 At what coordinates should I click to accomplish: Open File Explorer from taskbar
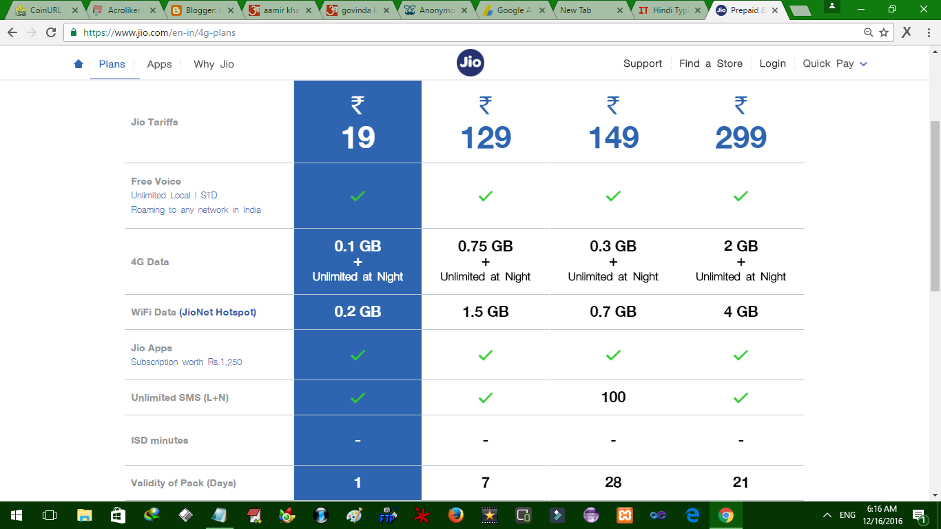tap(84, 515)
